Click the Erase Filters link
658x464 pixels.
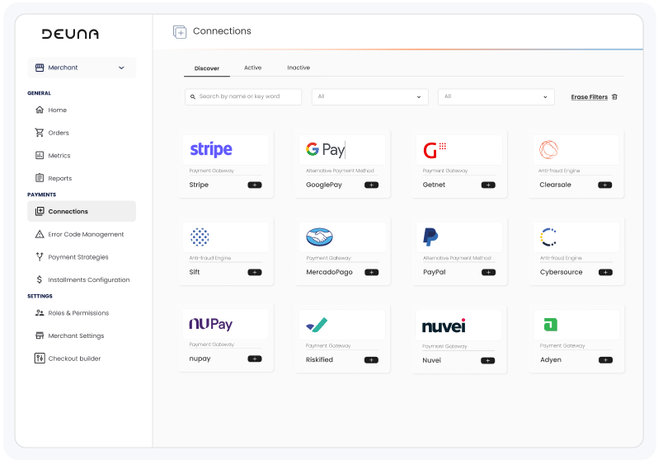point(590,97)
